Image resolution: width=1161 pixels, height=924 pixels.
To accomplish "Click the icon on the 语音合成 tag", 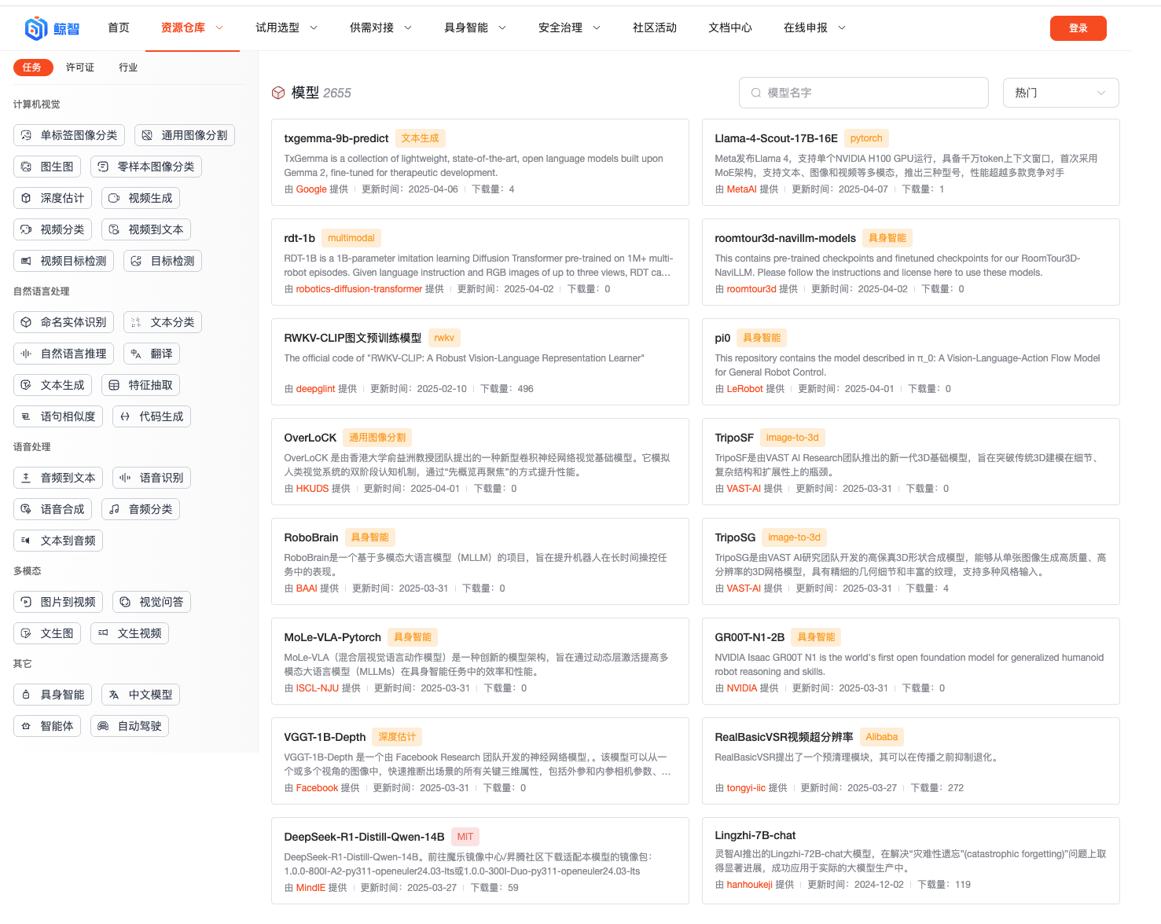I will [26, 509].
